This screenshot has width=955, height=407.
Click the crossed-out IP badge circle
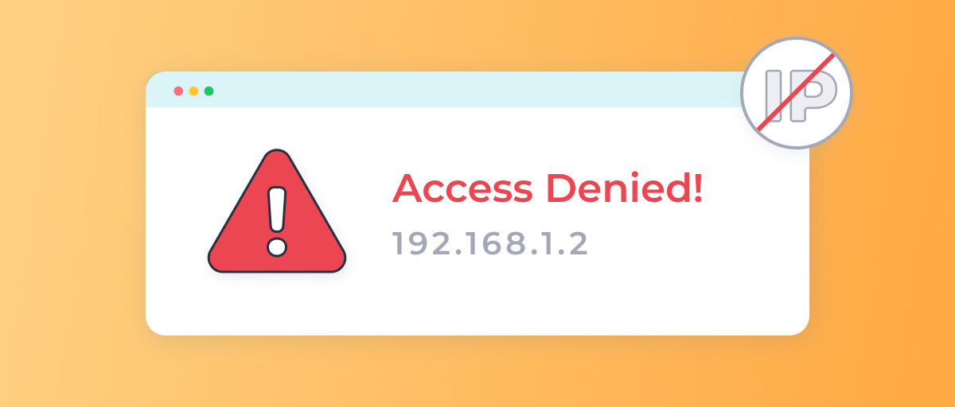pyautogui.click(x=797, y=92)
